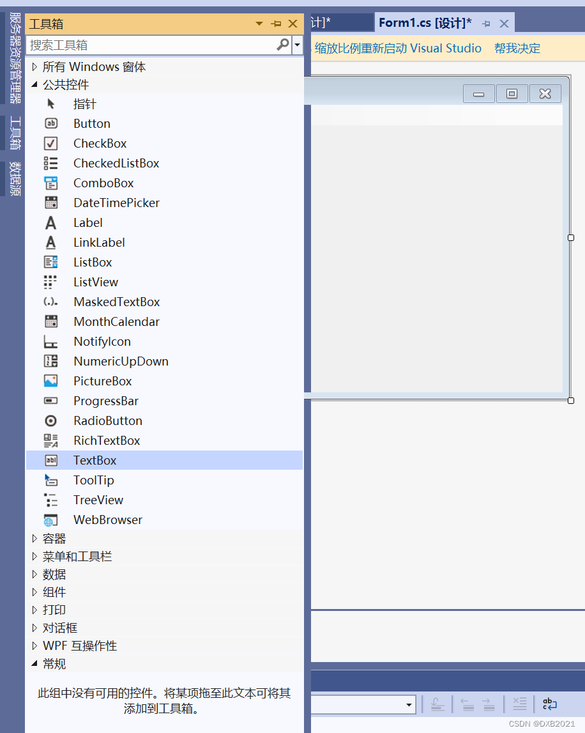Close the Form1.cs [设计] tab
The image size is (585, 733).
tap(504, 24)
